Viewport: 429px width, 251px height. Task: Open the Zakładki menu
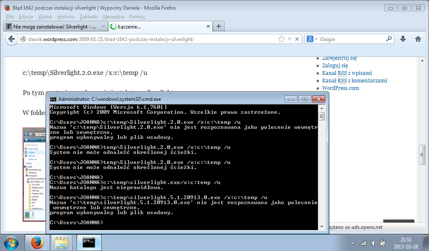pos(89,17)
